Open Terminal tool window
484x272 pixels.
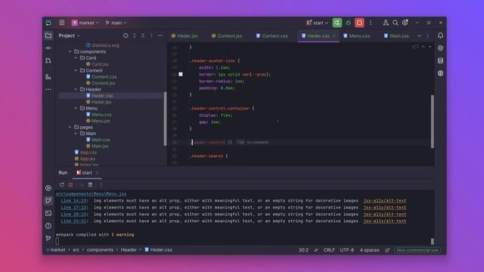(48, 213)
